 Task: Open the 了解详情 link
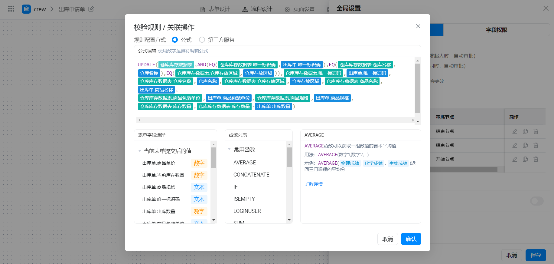(314, 184)
